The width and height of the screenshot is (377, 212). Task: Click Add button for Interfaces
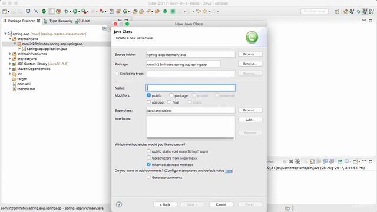click(250, 120)
